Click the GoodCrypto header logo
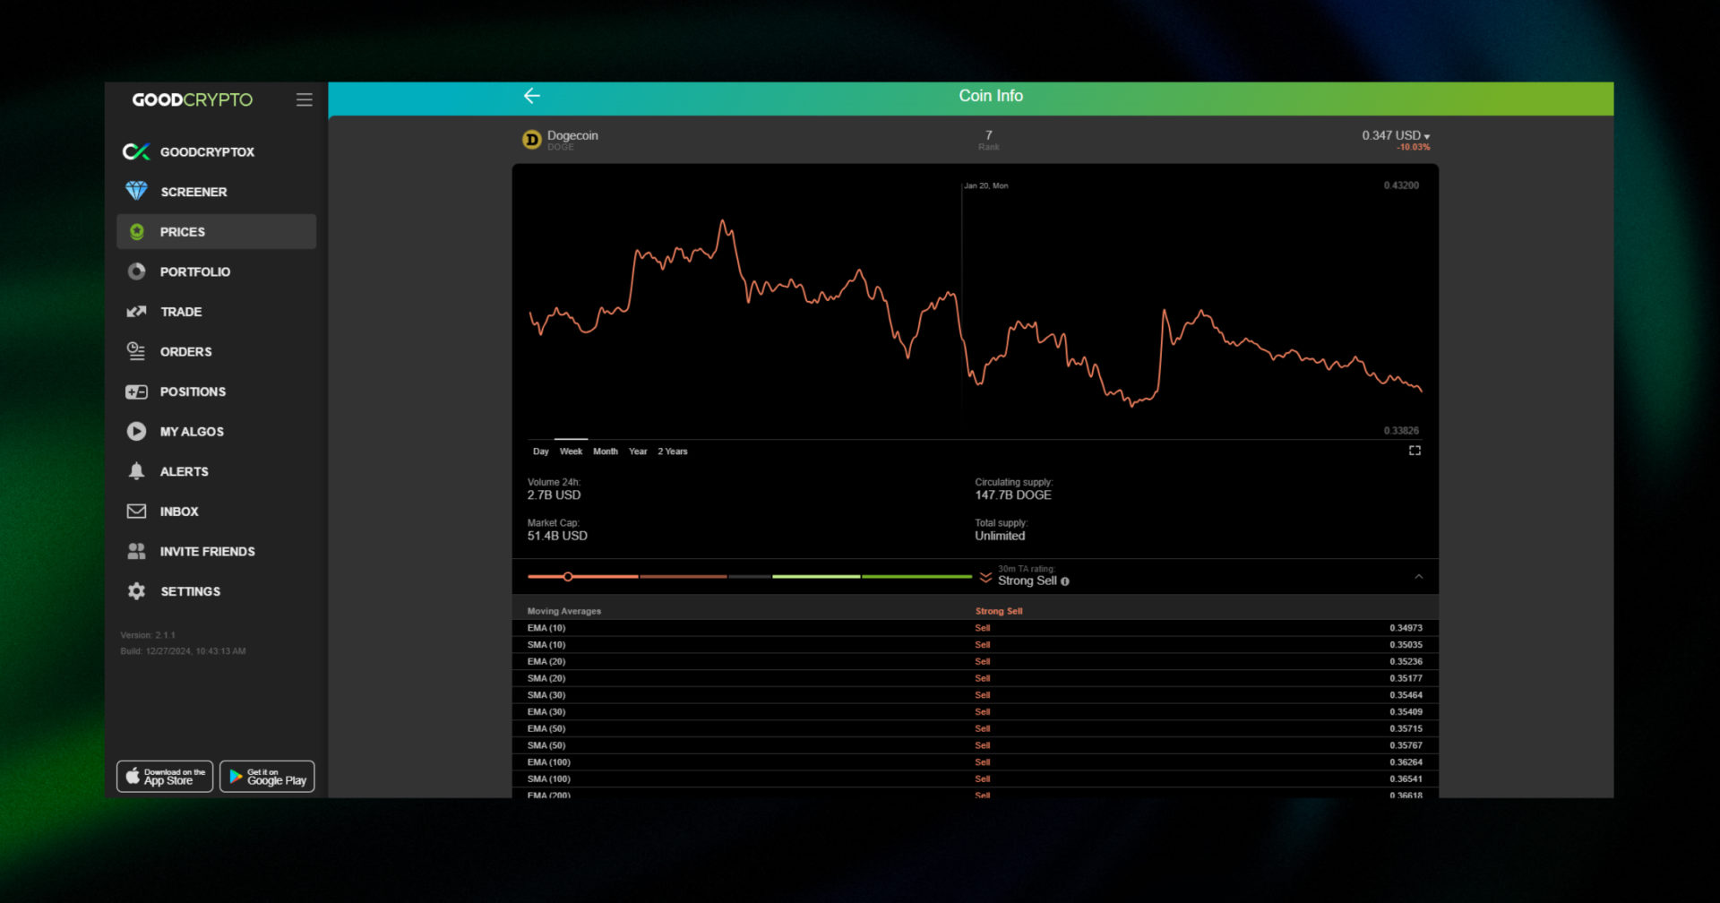This screenshot has height=903, width=1720. tap(193, 100)
